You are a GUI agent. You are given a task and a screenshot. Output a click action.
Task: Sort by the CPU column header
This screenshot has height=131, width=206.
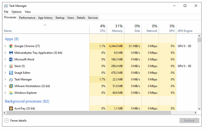pos(98,29)
